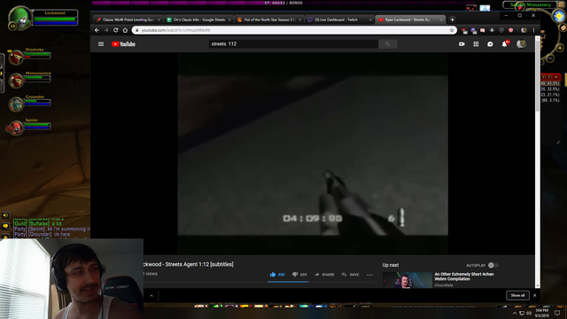Open the Chrome three-dot menu
567x319 pixels.
pos(533,30)
